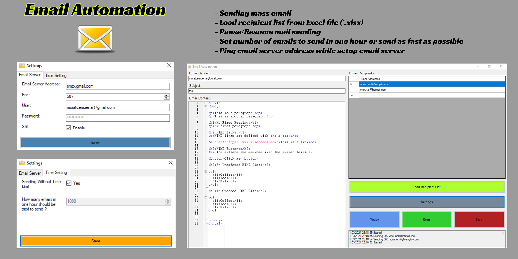Click log entry Sending OK murat.unal@vengito.com
The width and height of the screenshot is (518, 259).
384,239
